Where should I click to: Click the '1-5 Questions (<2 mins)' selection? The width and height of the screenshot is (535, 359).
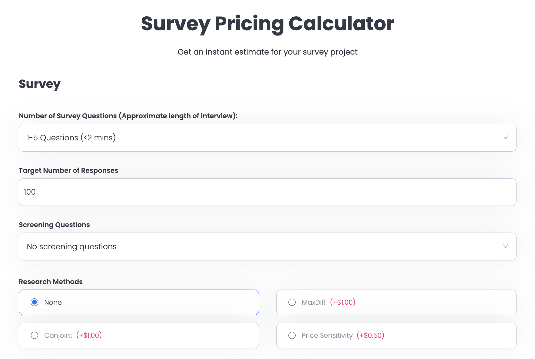point(71,137)
